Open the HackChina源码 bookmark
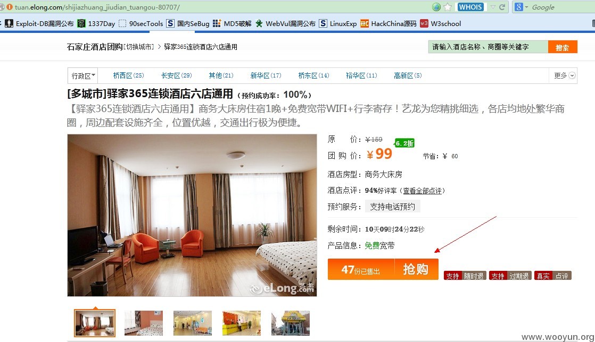This screenshot has height=342, width=595. 388,23
